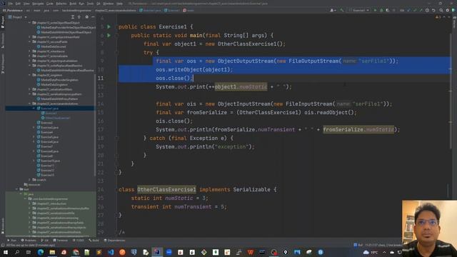The image size is (457, 257).
Task: Collapse the chapter20 singleton folder
Action: point(30,75)
